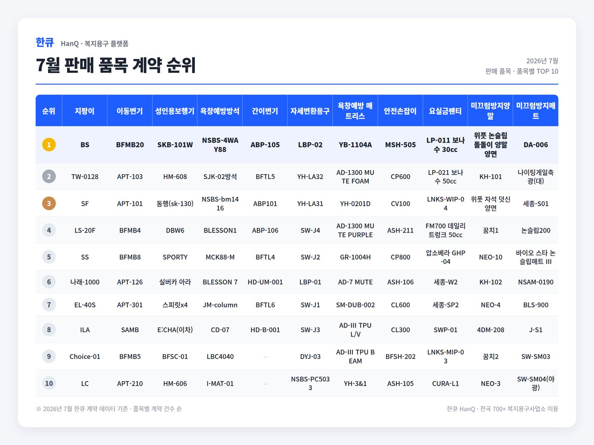
Task: Click the MSH-505 cell
Action: coord(401,145)
